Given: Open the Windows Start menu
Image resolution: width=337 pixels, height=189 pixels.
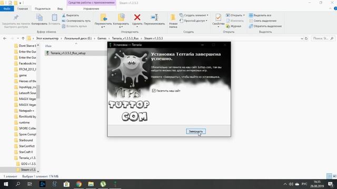Looking at the screenshot, I should pyautogui.click(x=6, y=184).
